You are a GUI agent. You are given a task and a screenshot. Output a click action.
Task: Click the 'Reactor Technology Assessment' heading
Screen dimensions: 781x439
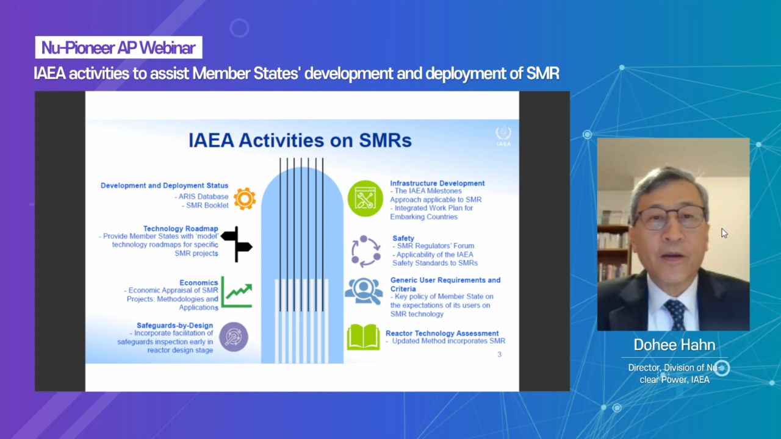click(x=442, y=334)
